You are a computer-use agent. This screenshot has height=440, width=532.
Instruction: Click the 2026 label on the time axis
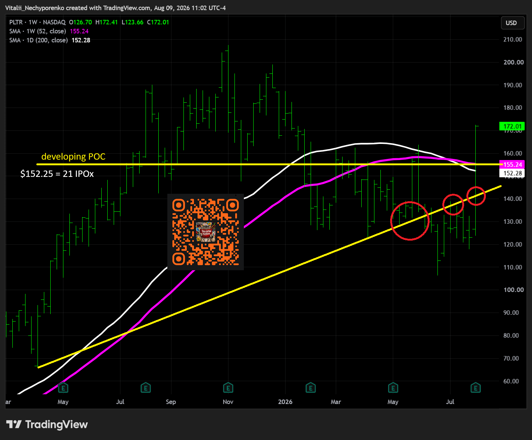pyautogui.click(x=285, y=402)
